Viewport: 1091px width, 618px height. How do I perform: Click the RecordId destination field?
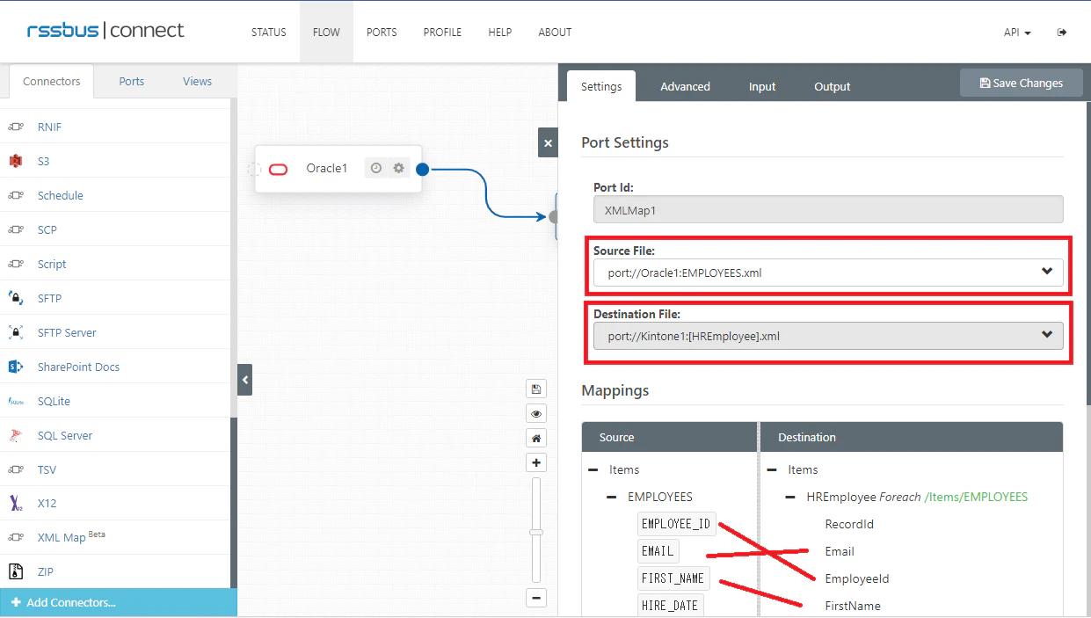pos(849,525)
